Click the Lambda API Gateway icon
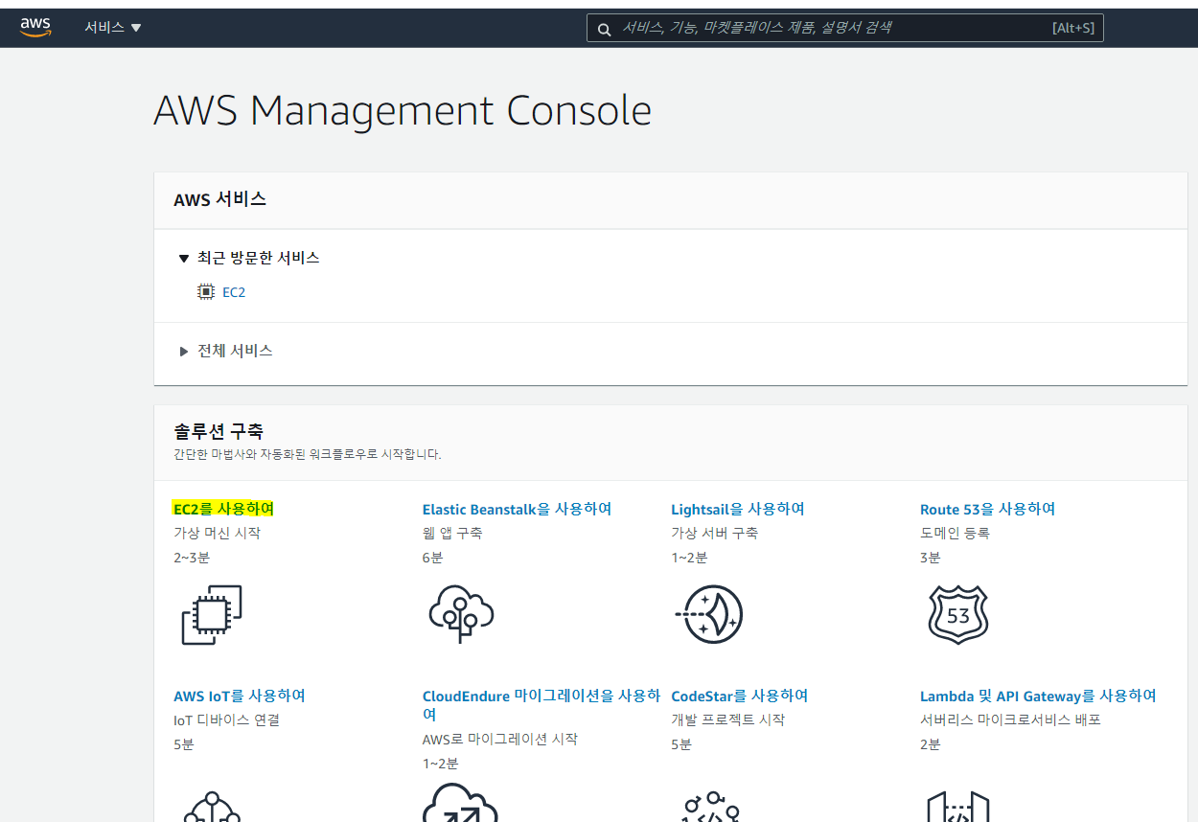 pyautogui.click(x=958, y=806)
